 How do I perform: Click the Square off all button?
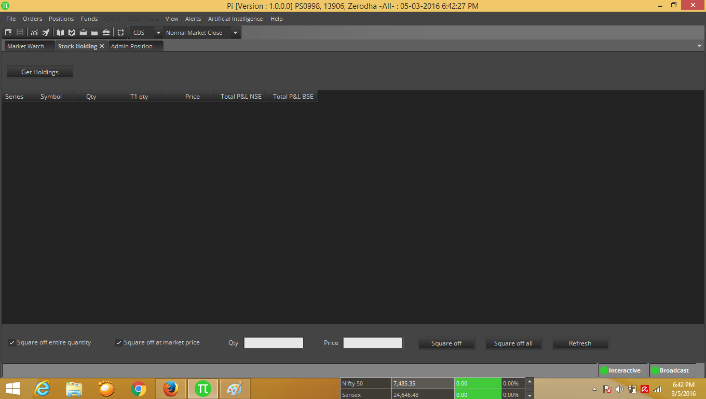513,343
